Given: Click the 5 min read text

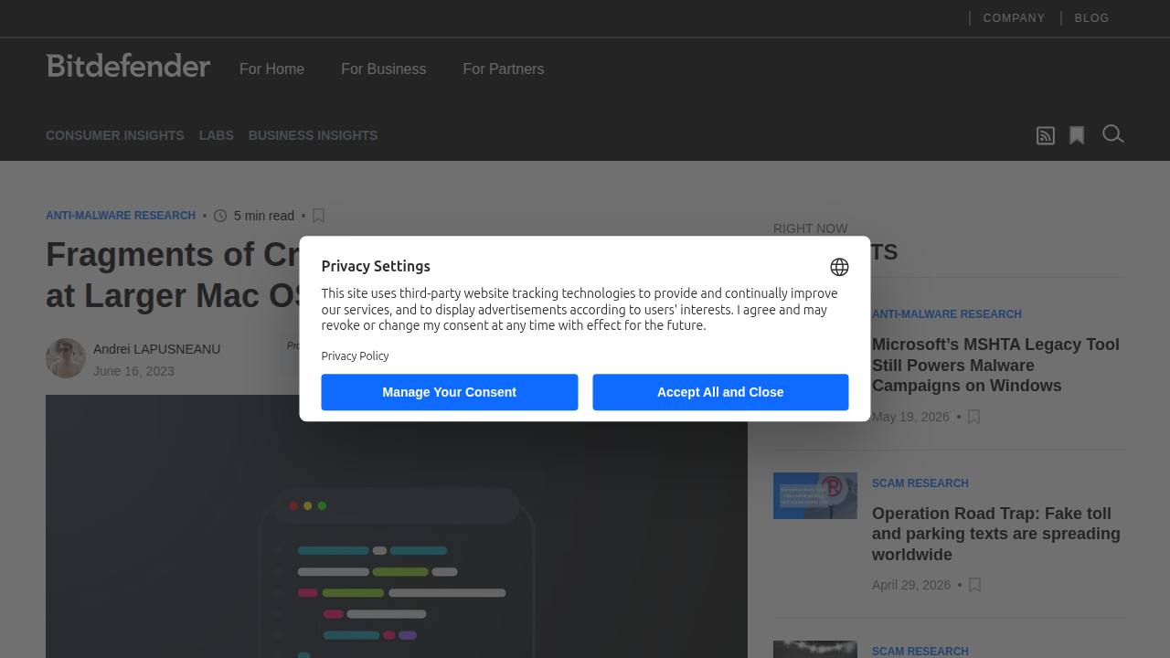Looking at the screenshot, I should pyautogui.click(x=263, y=216).
